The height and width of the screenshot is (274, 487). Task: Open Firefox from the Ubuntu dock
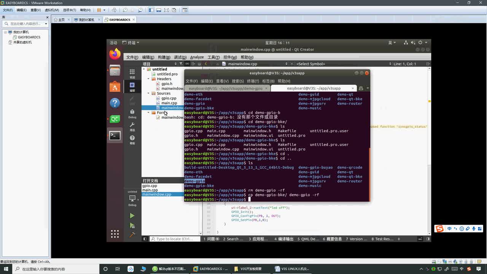point(115,54)
